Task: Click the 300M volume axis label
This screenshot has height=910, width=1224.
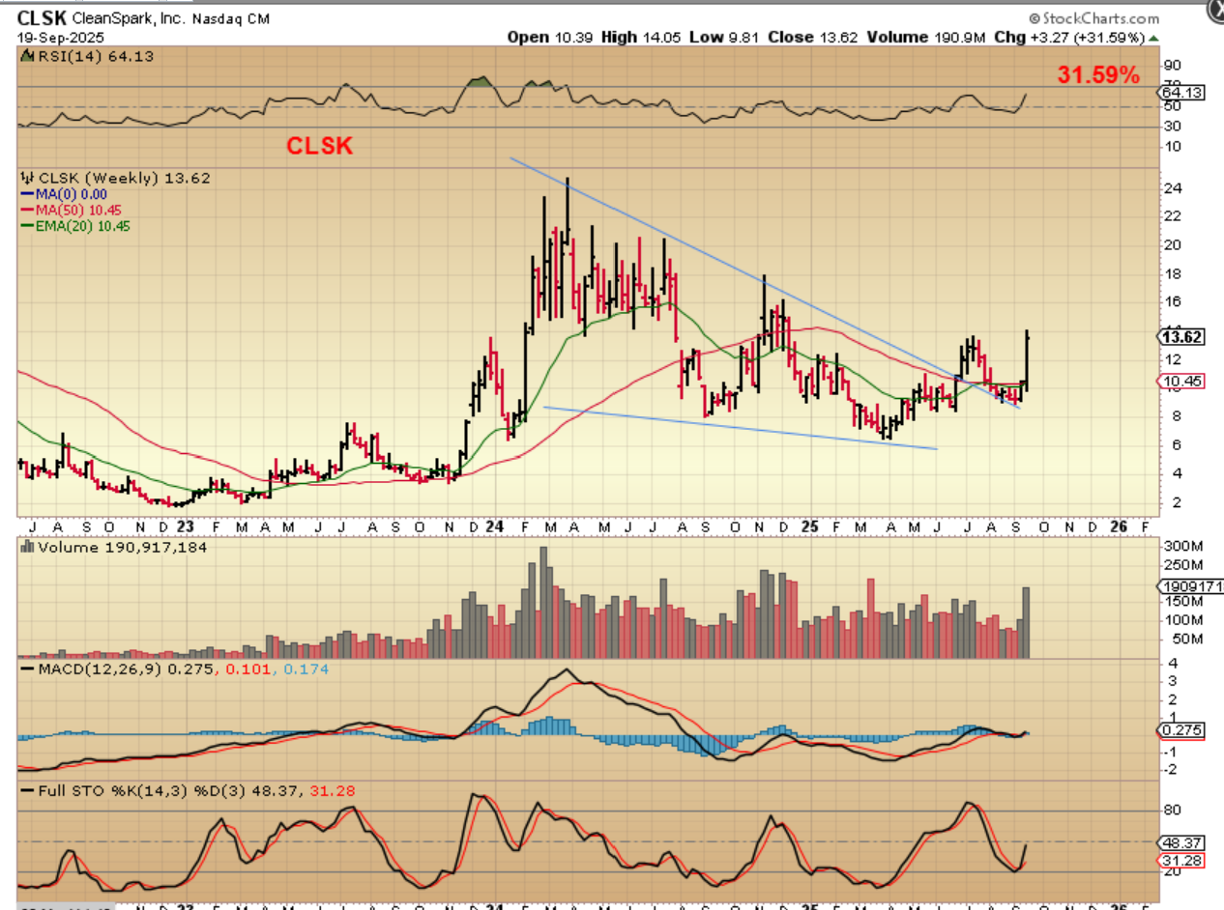Action: click(1185, 547)
